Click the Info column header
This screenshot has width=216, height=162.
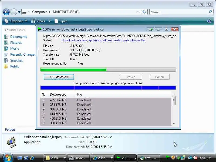coord(79,94)
